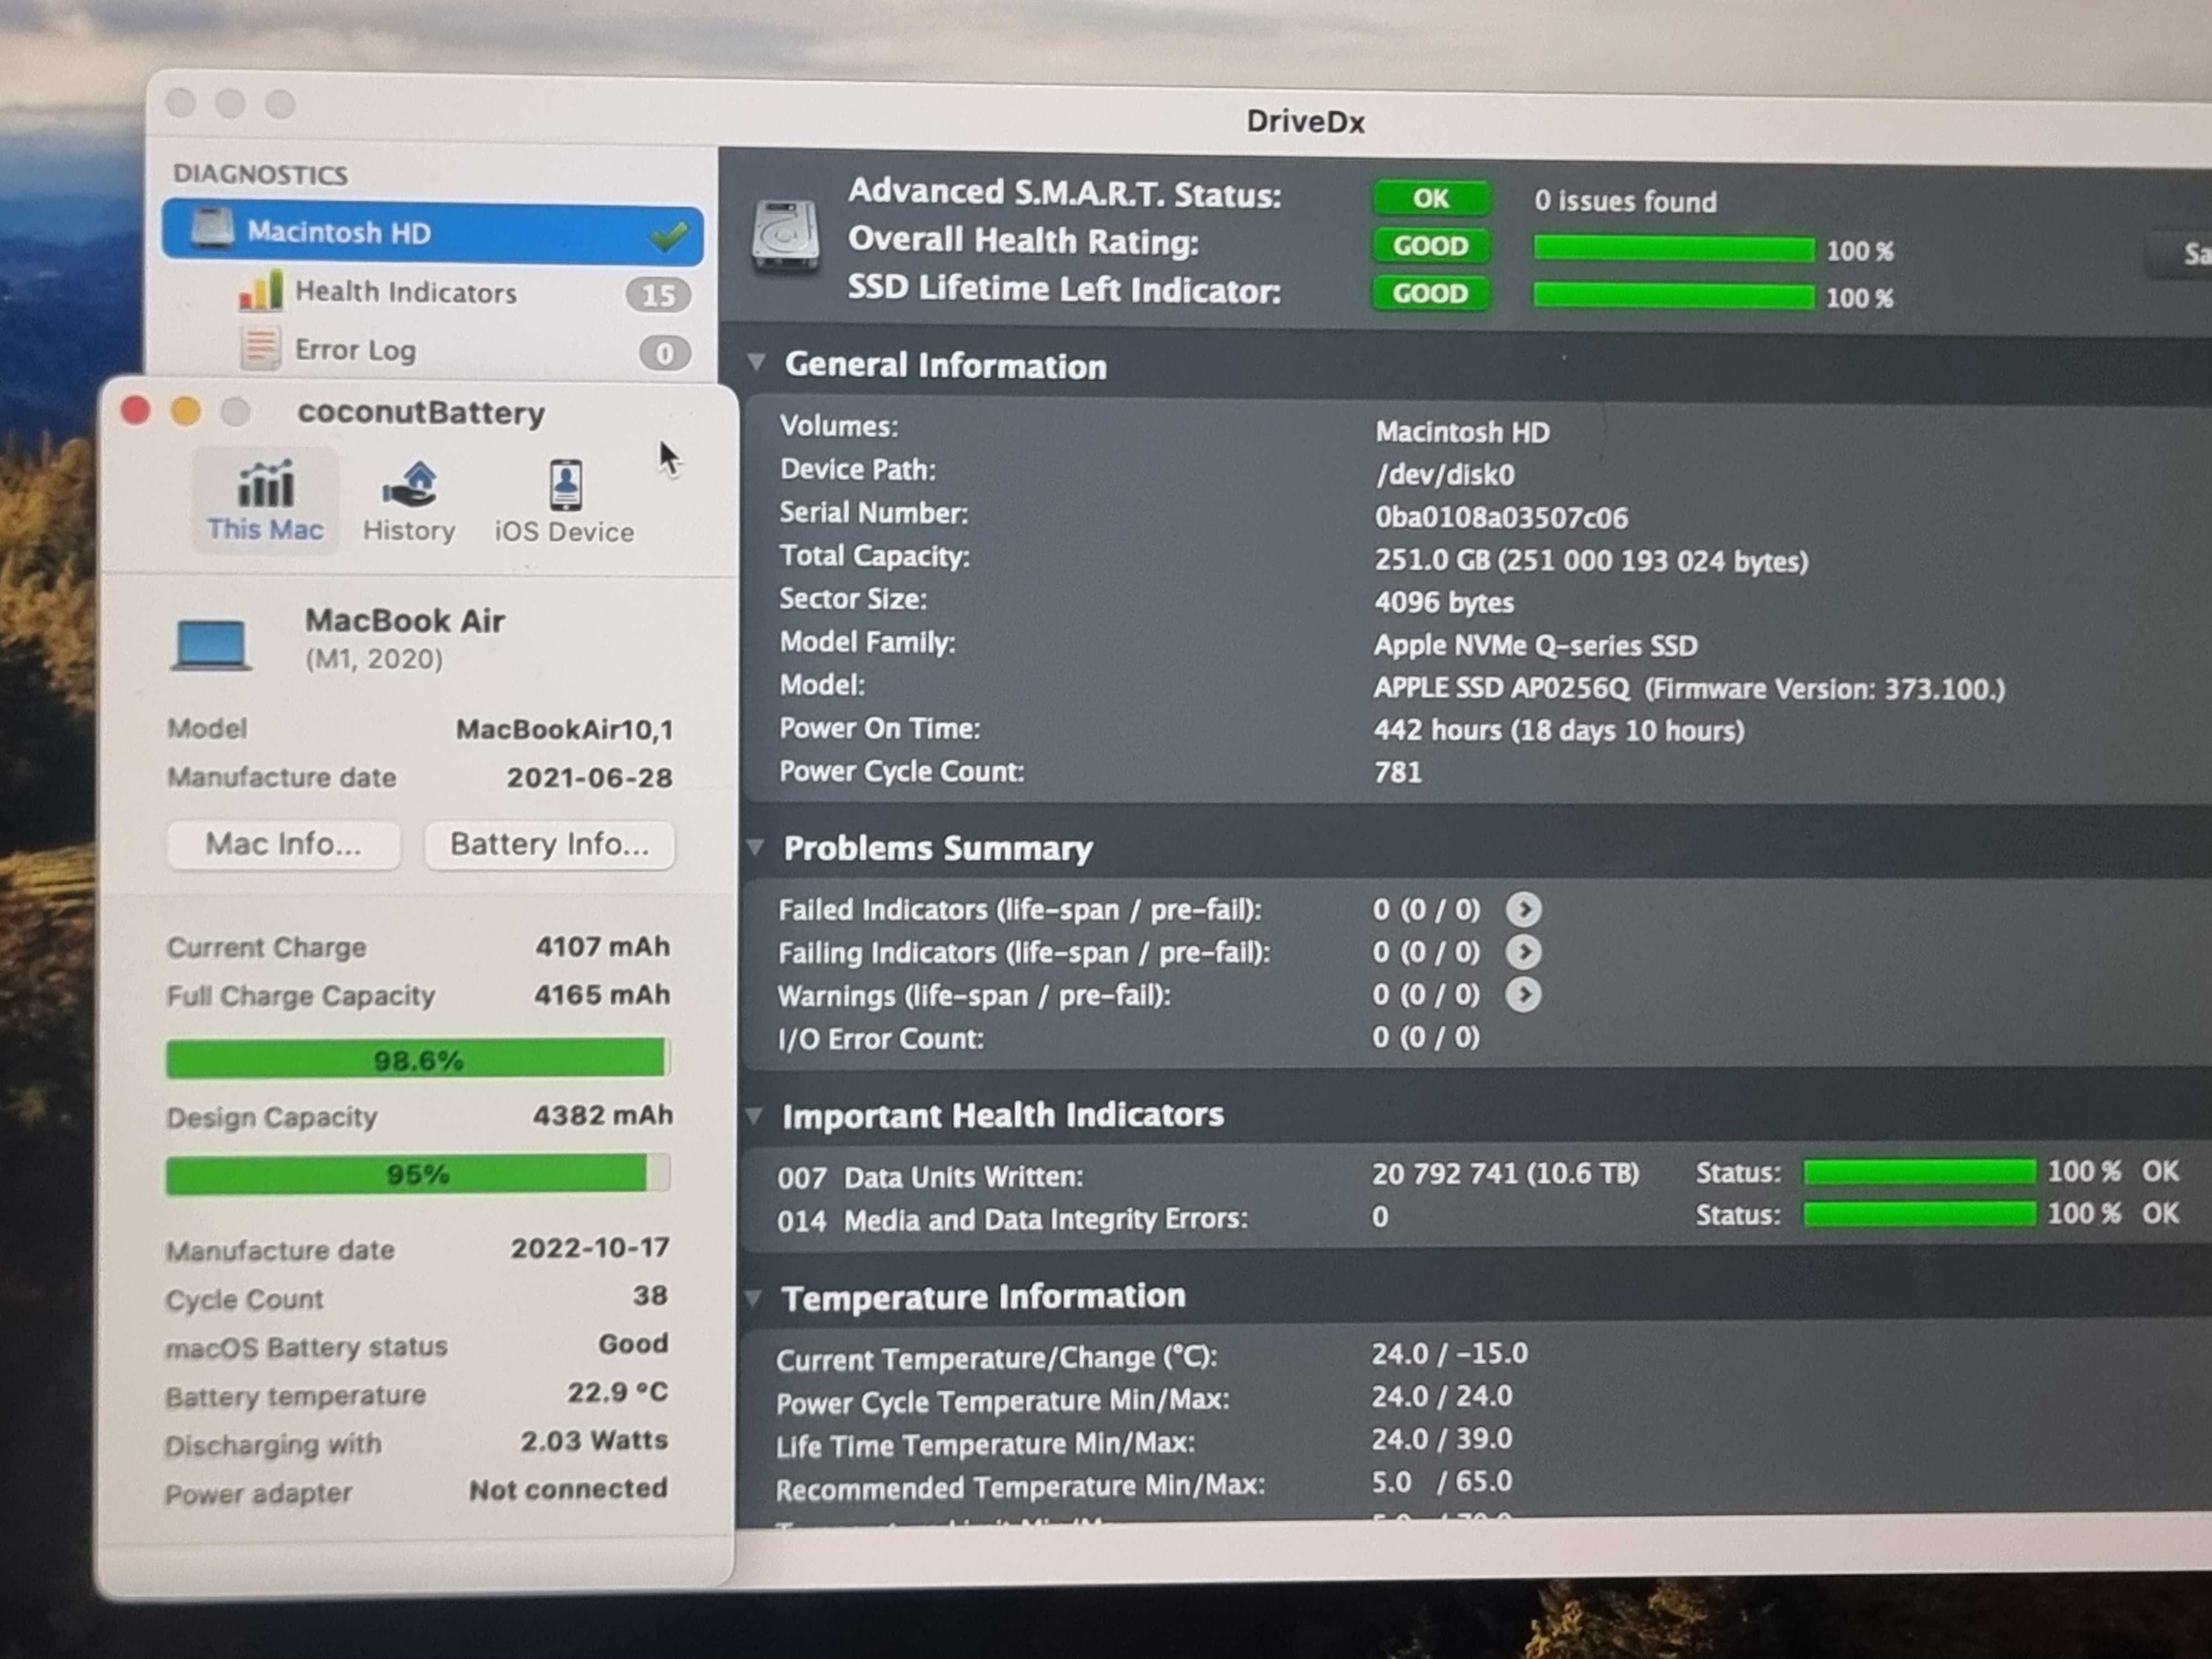Click Media and Data Integrity Errors status bar
The image size is (2212, 1659).
[x=1919, y=1214]
